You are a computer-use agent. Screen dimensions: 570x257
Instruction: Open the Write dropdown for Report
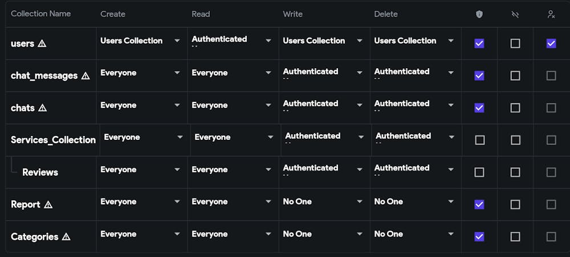[323, 202]
